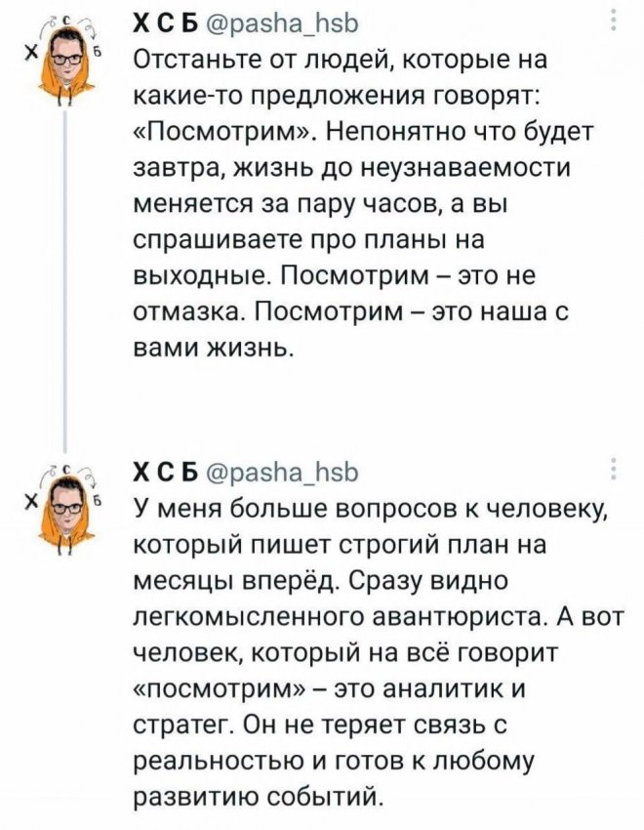Click the quoted «посмотрим» in second tweet

[222, 690]
